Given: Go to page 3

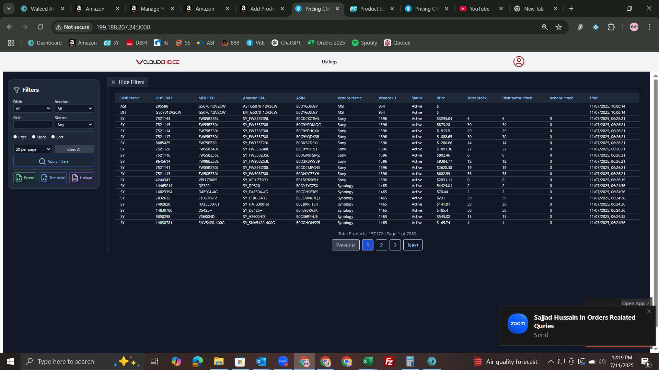Looking at the screenshot, I should (395, 245).
